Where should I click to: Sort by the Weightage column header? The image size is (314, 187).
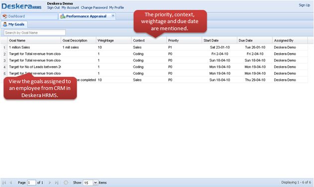coord(114,40)
